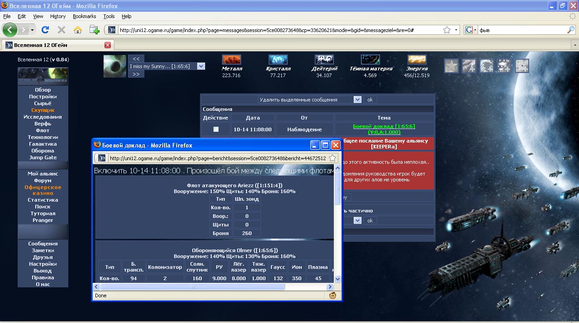Open the View menu
Viewport: 579px width, 323px height.
point(38,16)
